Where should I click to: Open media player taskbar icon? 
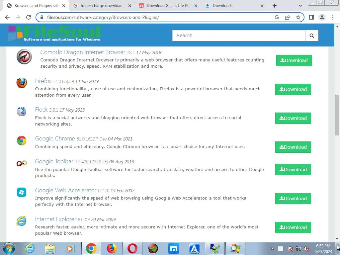click(70, 248)
